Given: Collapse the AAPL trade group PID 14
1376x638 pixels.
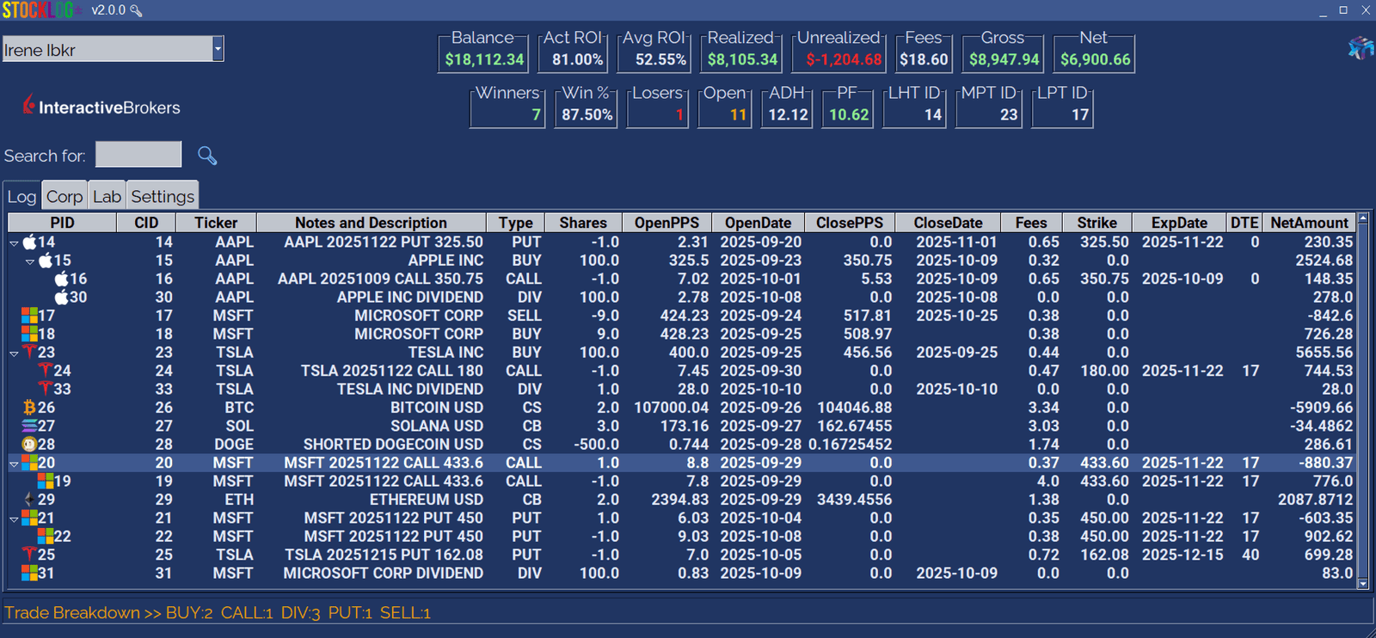Looking at the screenshot, I should click(14, 243).
